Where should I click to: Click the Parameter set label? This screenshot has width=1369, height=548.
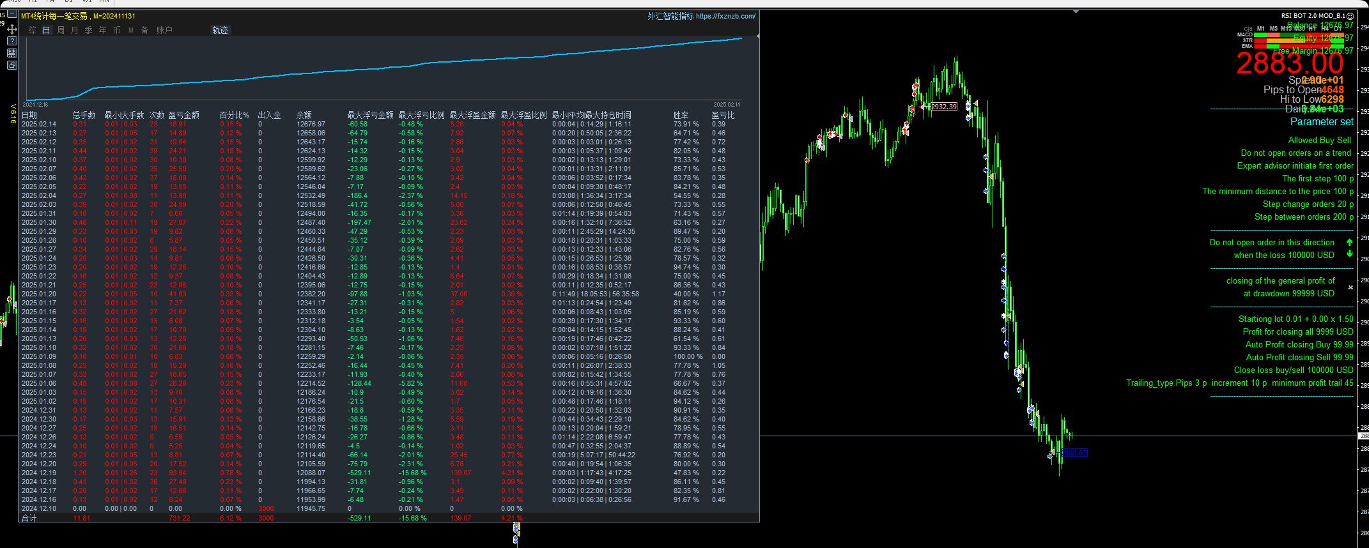[1321, 121]
